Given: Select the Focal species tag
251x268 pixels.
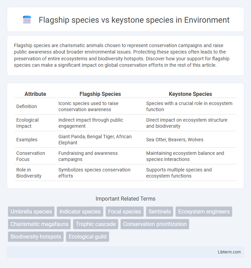Looking at the screenshot, I should click(x=124, y=212).
